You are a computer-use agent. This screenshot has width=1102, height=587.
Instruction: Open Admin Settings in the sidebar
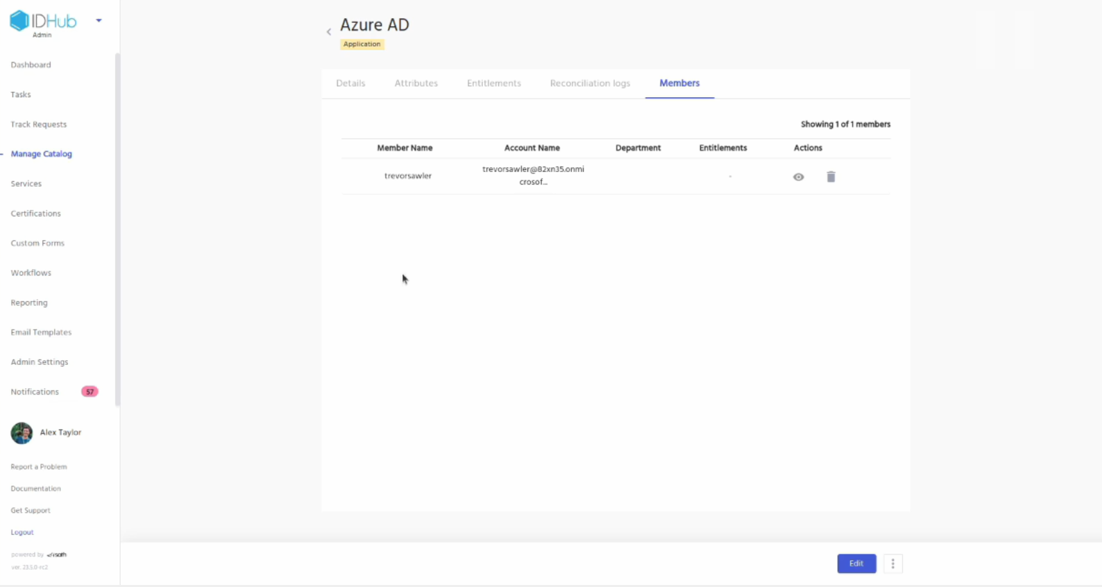39,362
